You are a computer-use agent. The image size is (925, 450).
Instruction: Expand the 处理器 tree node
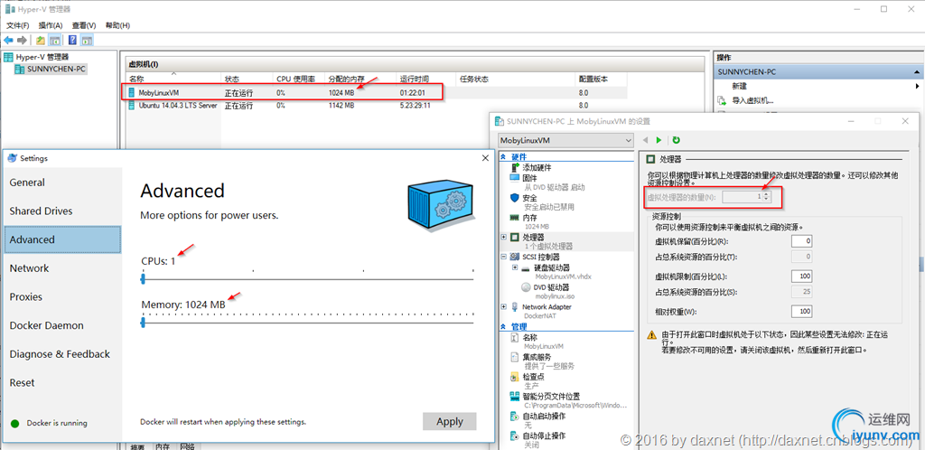coord(503,237)
